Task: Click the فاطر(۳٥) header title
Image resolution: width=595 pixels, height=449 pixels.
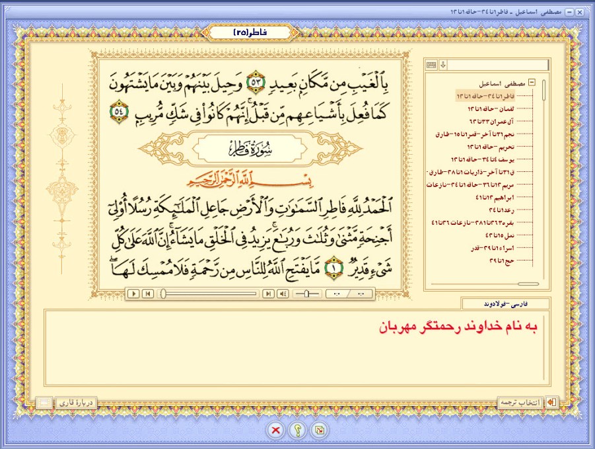Action: 250,32
